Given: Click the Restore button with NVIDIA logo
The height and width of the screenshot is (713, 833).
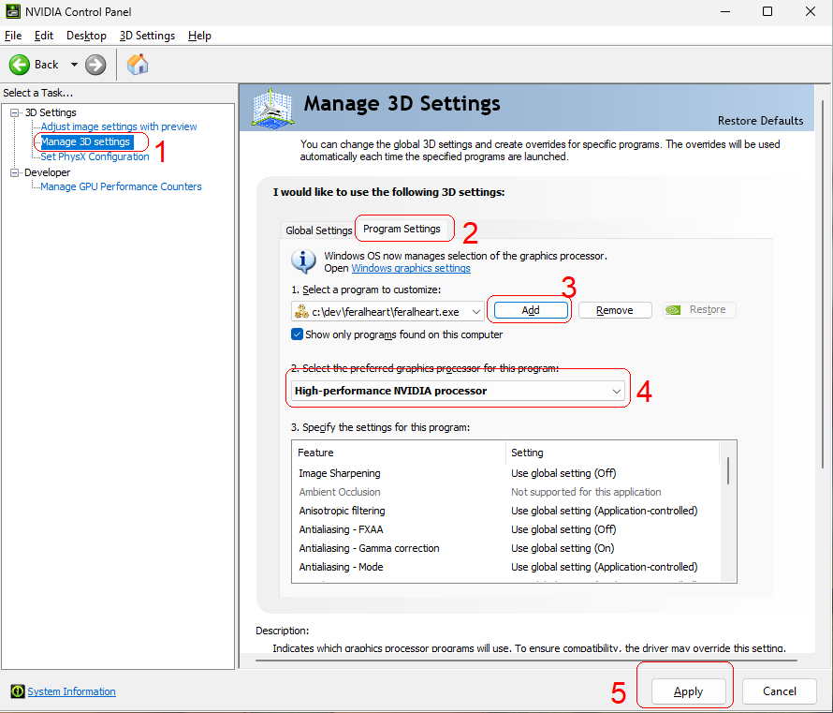Looking at the screenshot, I should [x=699, y=309].
